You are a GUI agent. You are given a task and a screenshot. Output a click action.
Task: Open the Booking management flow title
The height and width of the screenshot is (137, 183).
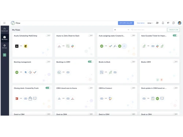22,62
